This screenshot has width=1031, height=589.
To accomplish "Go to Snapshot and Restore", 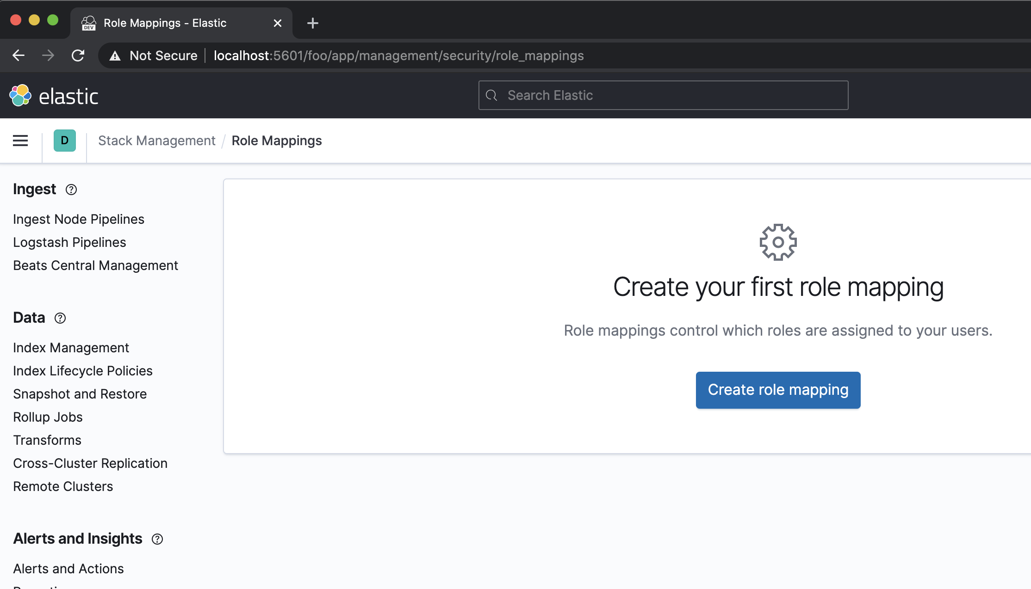I will point(80,394).
